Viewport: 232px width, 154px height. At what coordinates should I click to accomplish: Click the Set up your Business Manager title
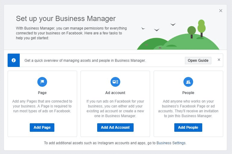[66, 19]
